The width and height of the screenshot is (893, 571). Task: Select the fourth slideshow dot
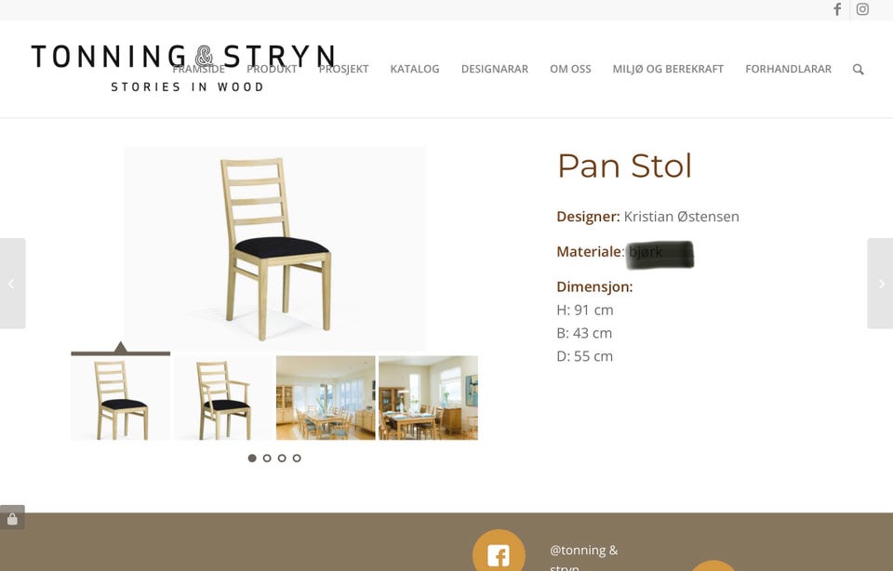coord(297,458)
